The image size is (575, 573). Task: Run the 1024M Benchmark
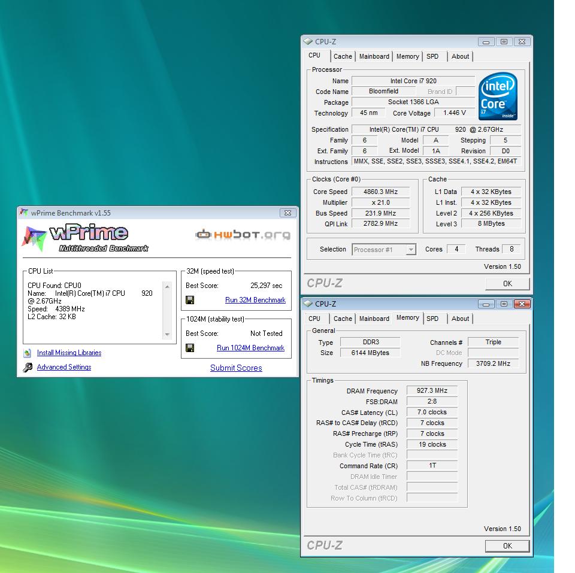tap(250, 348)
